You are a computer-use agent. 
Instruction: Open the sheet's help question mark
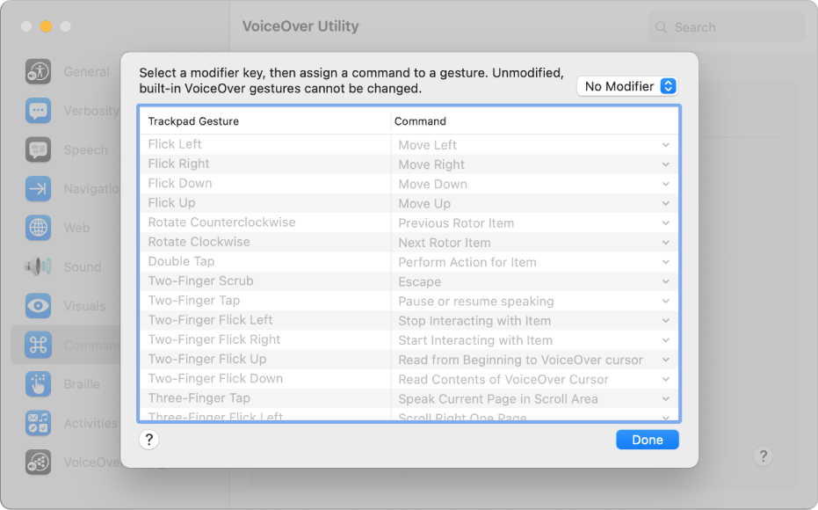pos(149,439)
